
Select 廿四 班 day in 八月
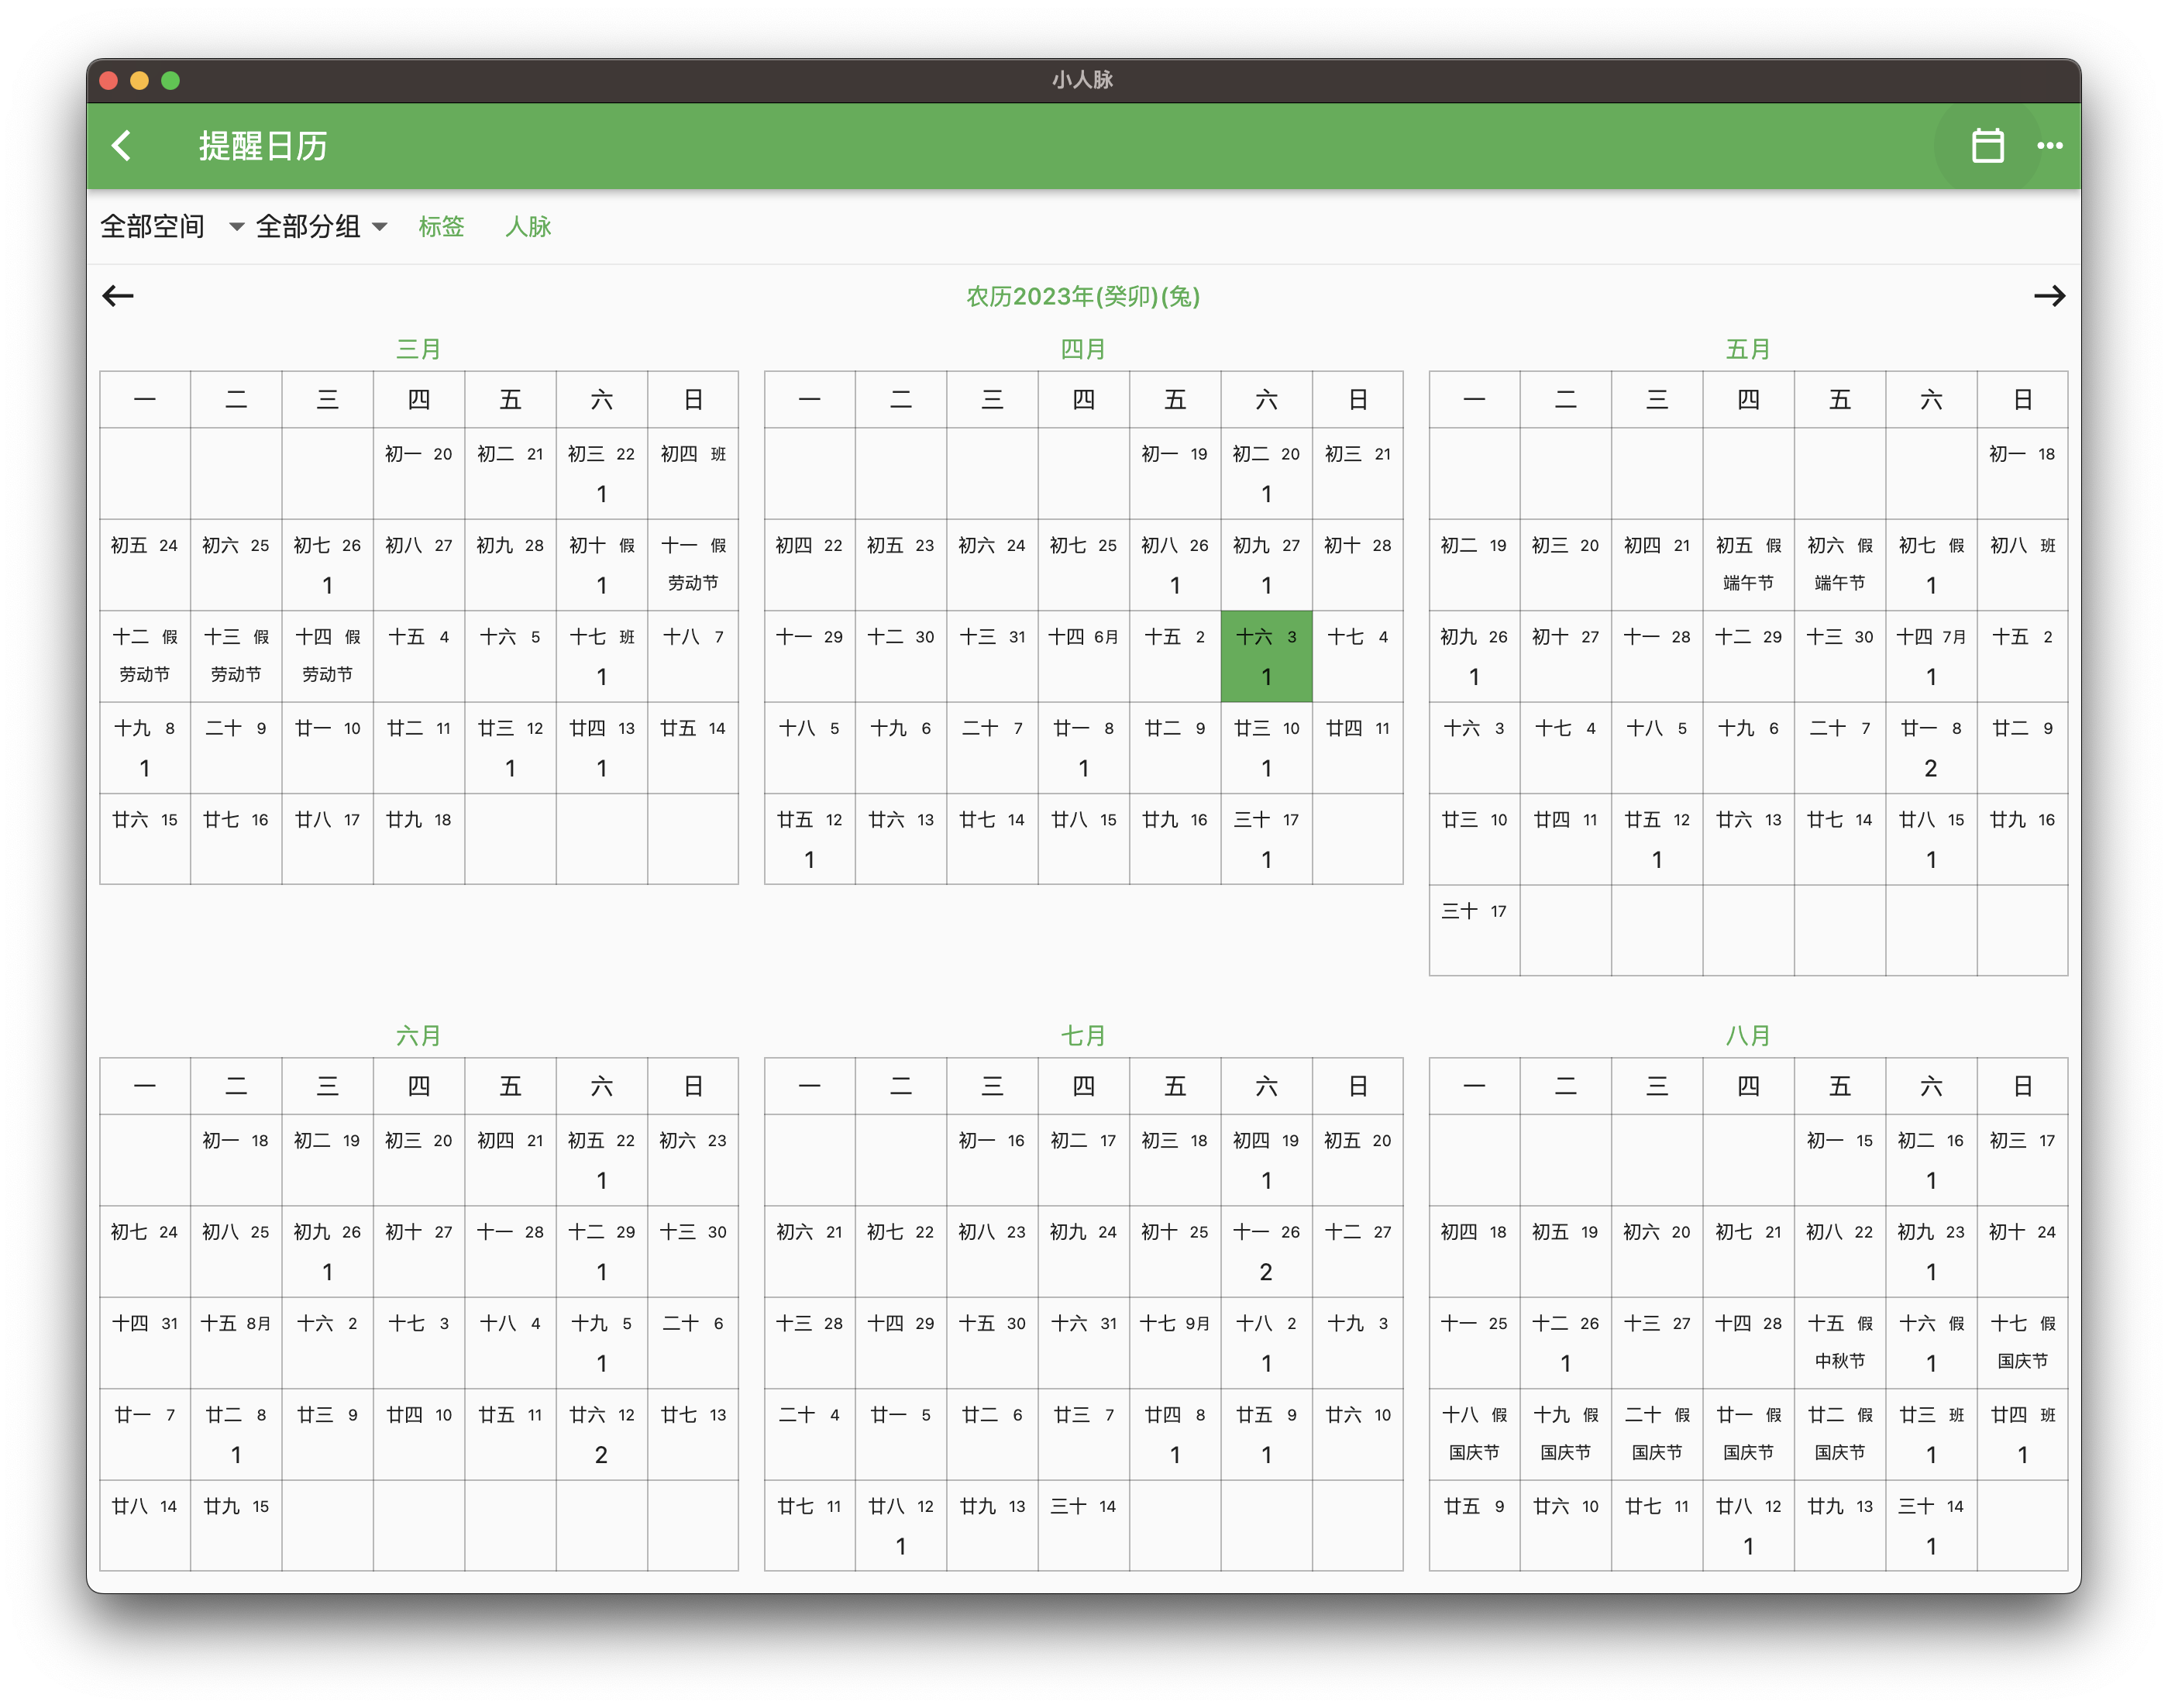pos(2022,1434)
